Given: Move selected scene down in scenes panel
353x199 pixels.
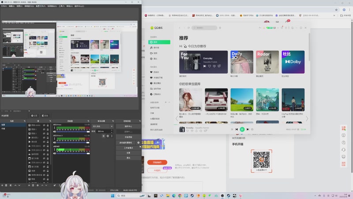Looking at the screenshot, I should 19,185.
